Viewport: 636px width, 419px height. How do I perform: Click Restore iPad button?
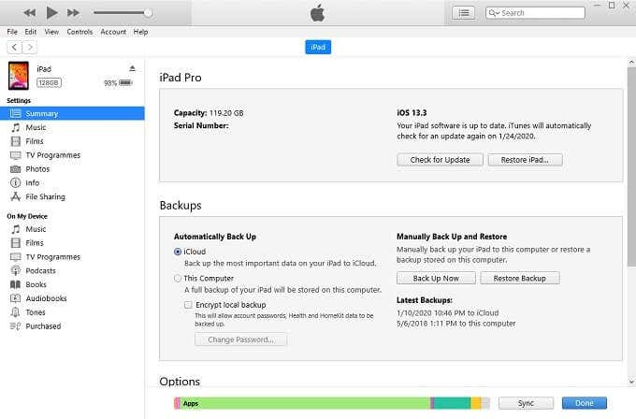[525, 160]
